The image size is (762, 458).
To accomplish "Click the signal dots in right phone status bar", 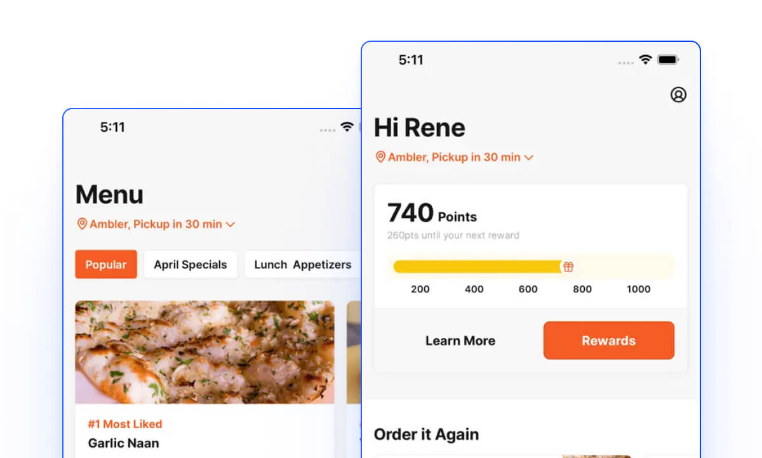I will 626,63.
